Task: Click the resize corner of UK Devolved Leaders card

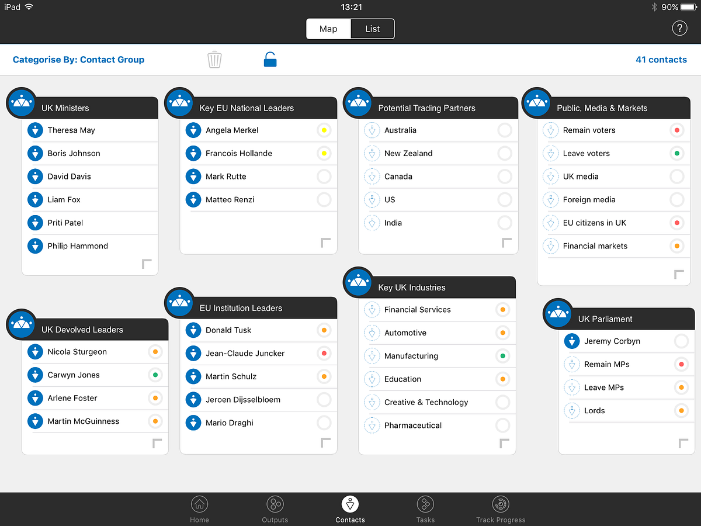Action: 157,443
